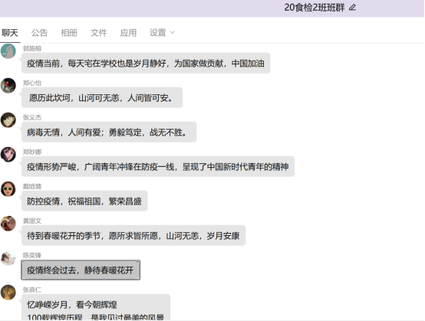The height and width of the screenshot is (321, 425).
Task: Open avatar beside 忆峥嵘岁月 message
Action: 8,293
